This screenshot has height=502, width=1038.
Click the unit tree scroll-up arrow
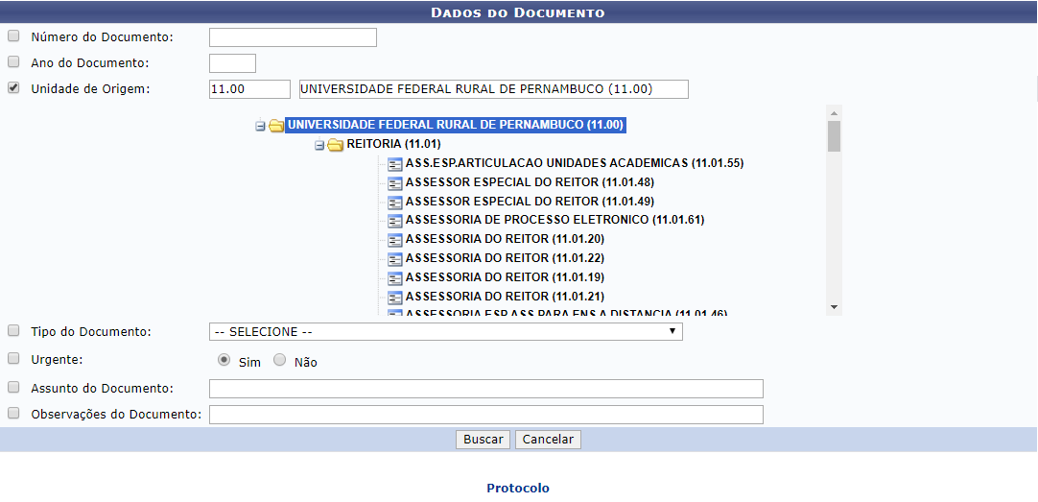coord(834,112)
